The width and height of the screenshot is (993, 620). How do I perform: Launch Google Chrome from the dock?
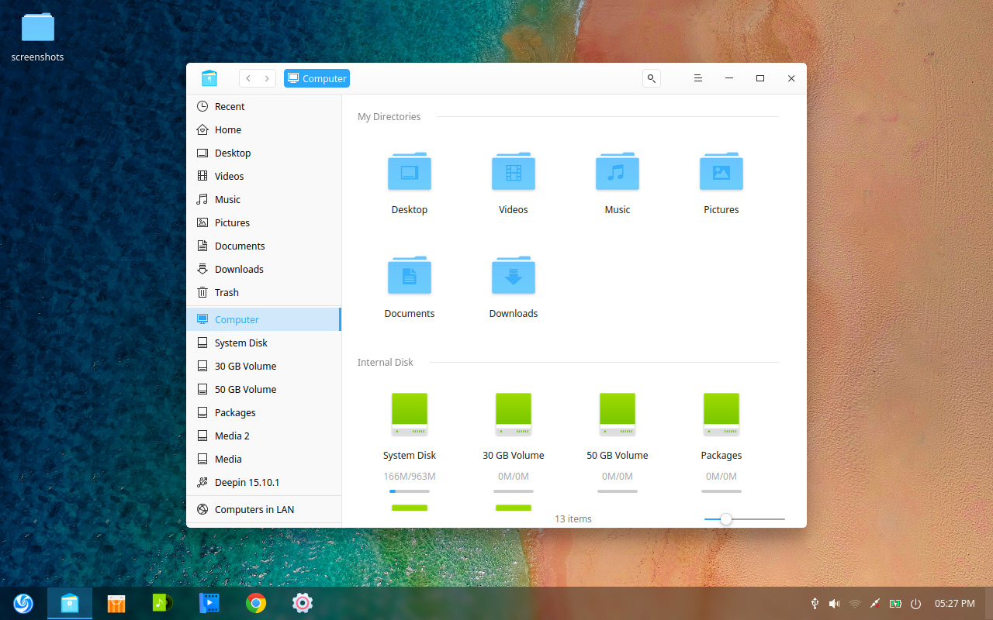coord(255,603)
